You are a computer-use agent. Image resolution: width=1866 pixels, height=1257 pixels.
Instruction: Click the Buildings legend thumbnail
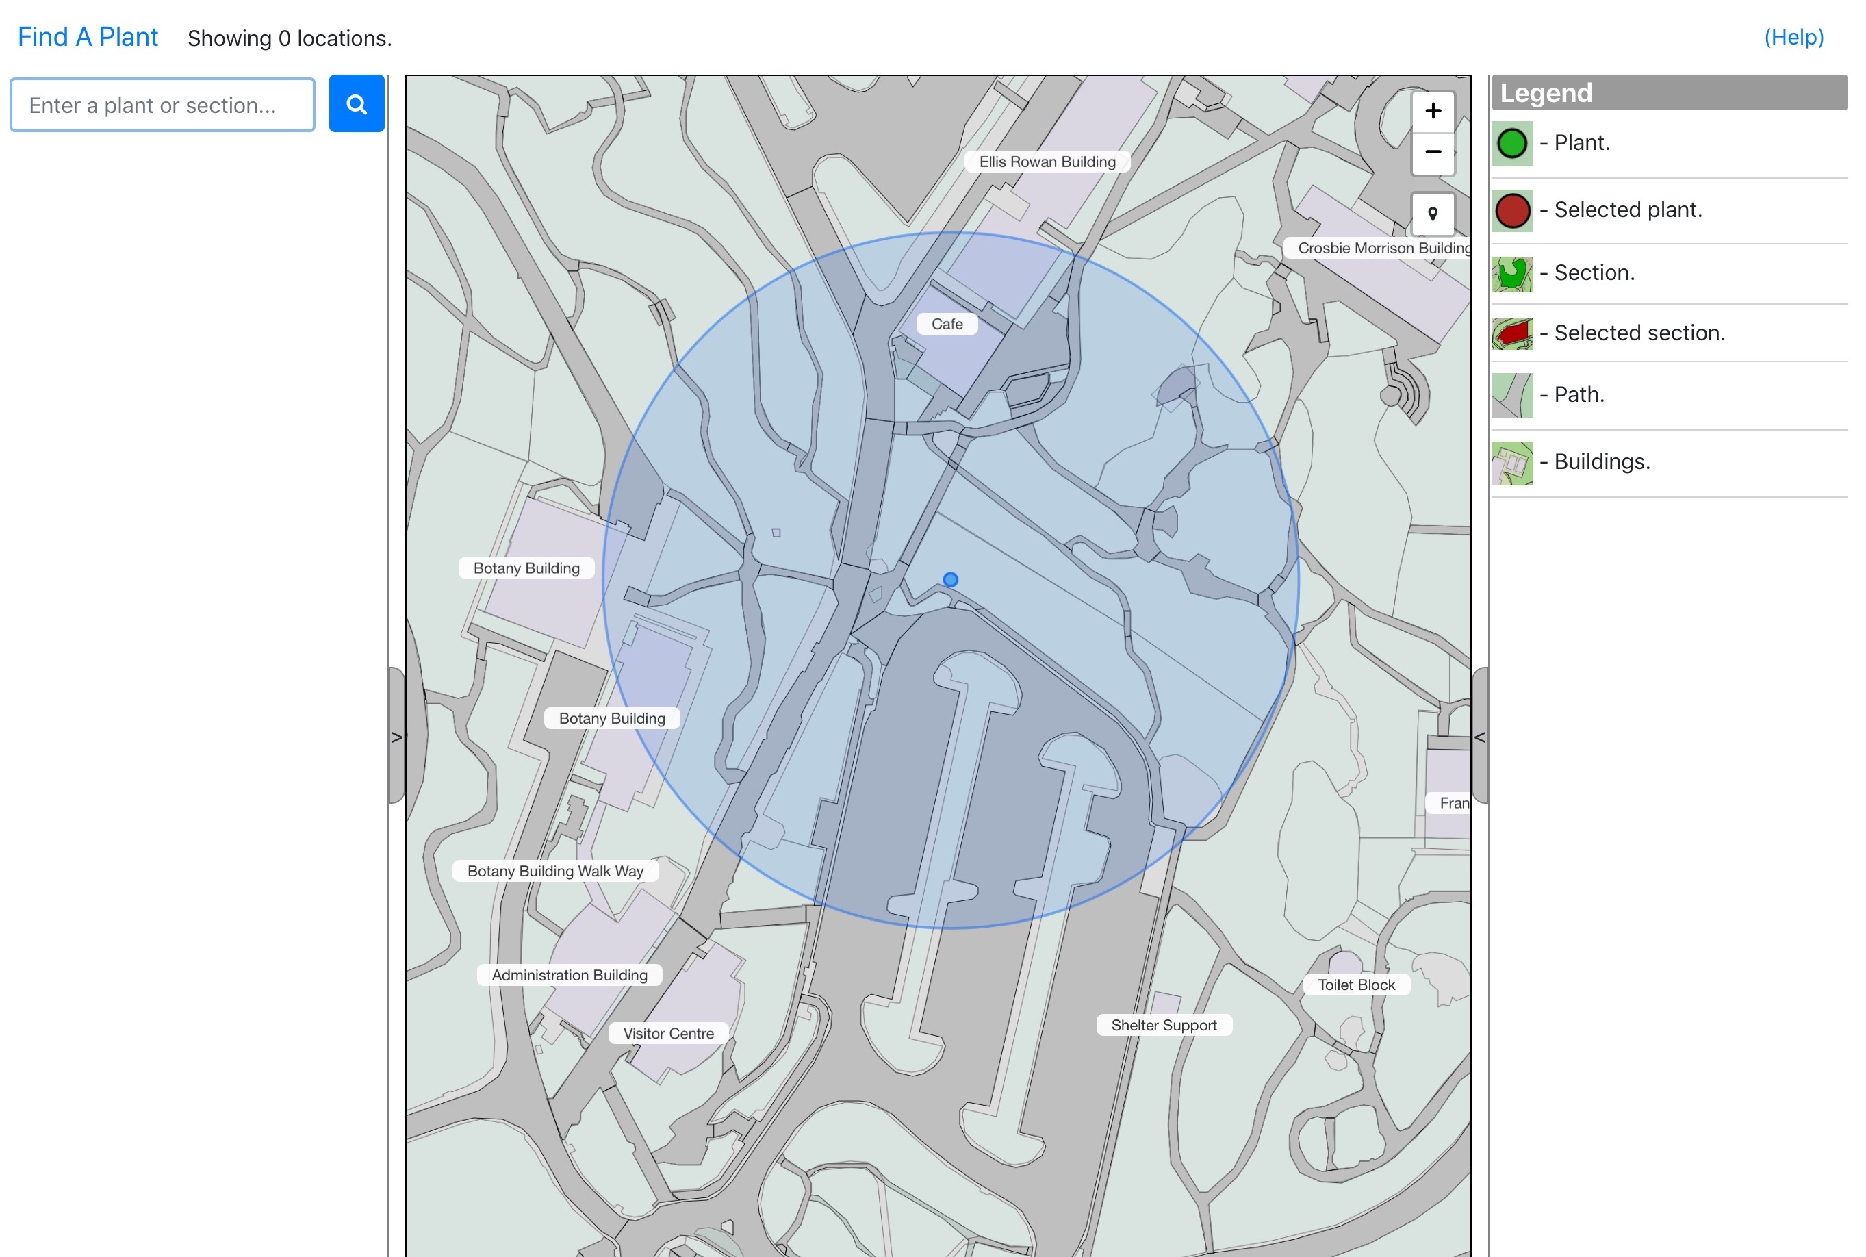pos(1511,463)
